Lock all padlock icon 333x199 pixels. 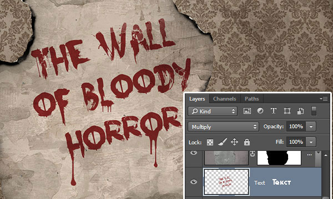tap(247, 142)
